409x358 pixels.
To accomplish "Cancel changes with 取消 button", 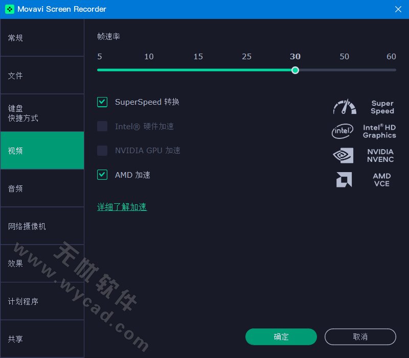I will [360, 337].
